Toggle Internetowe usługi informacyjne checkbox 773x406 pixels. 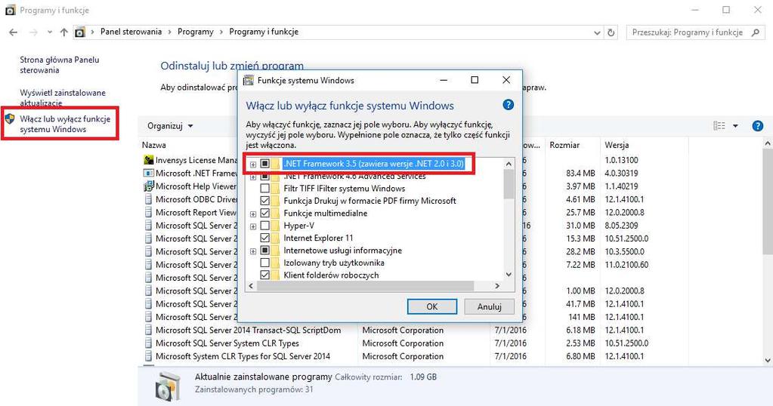tap(264, 251)
